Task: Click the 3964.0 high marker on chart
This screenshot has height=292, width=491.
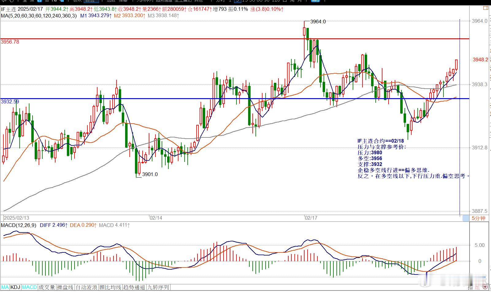Action: tap(318, 22)
